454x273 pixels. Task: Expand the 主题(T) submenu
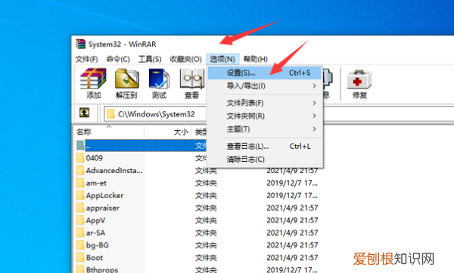point(265,129)
